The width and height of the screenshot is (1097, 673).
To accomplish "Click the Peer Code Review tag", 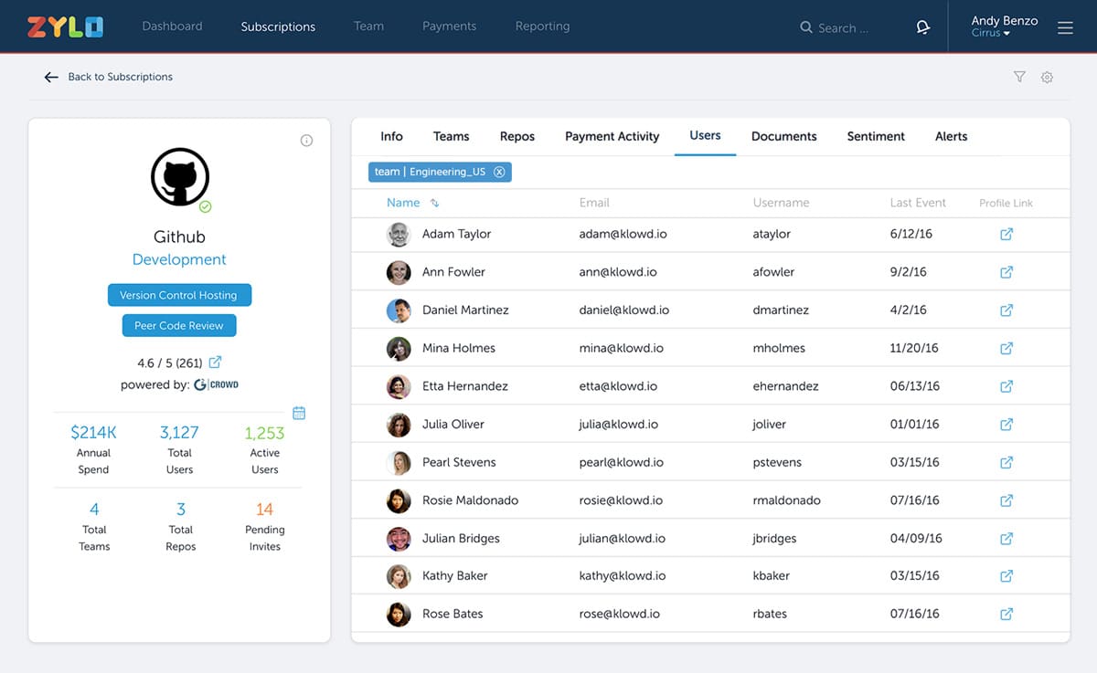I will point(179,325).
